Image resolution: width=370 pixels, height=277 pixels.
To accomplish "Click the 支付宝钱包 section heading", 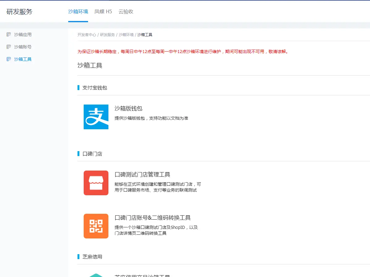I will pos(95,88).
